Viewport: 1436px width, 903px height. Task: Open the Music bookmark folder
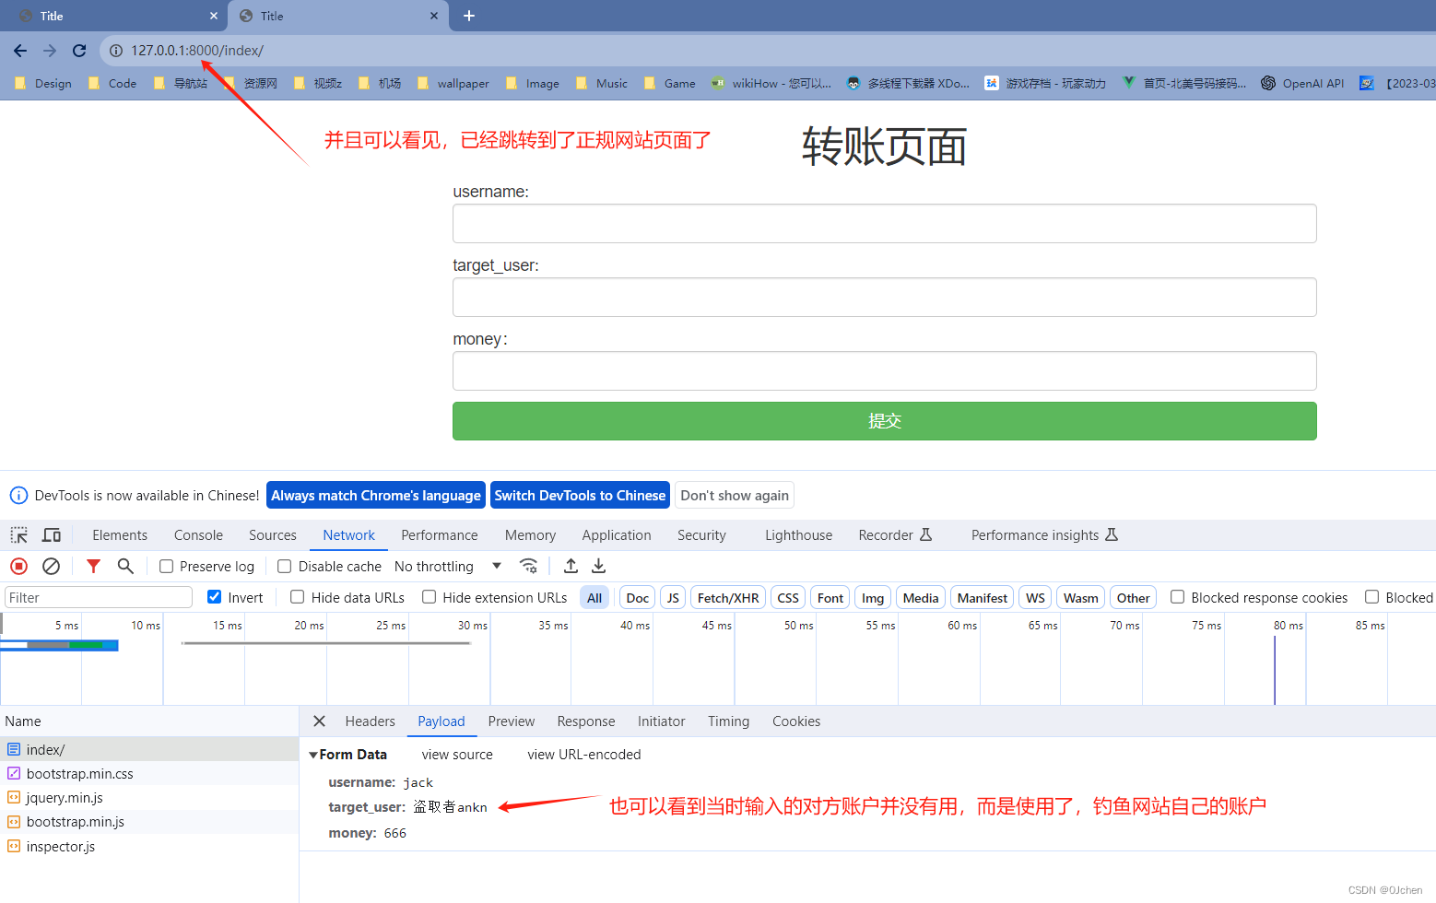[601, 84]
